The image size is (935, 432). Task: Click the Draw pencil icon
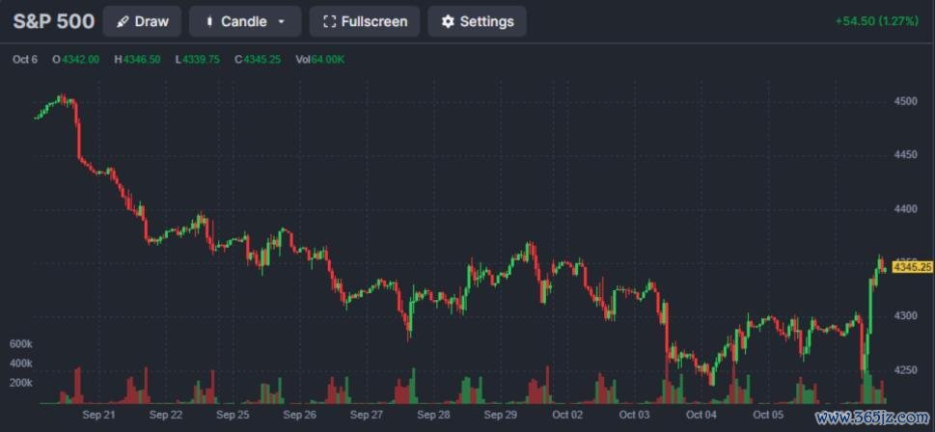point(123,22)
